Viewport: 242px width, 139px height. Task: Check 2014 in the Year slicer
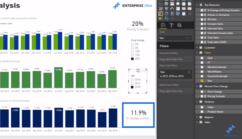132,80
